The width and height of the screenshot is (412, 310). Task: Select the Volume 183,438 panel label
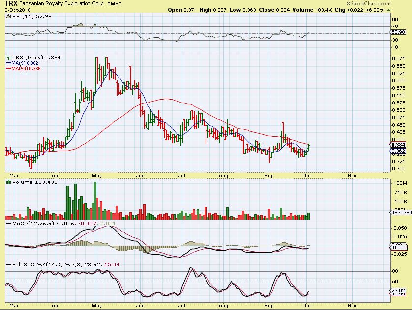(x=35, y=182)
